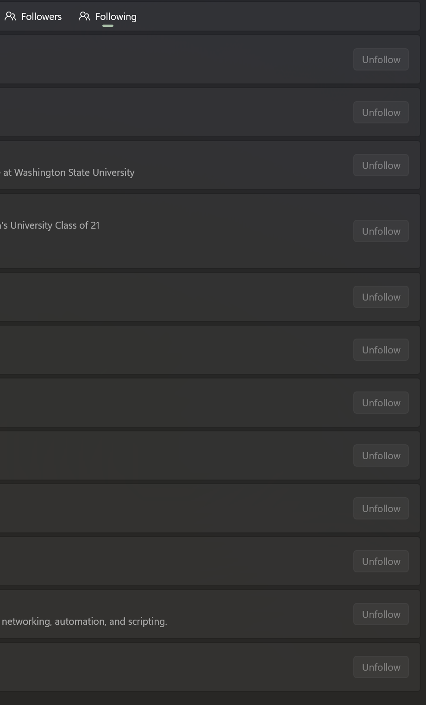Click the Class of 21 bio text

50,225
